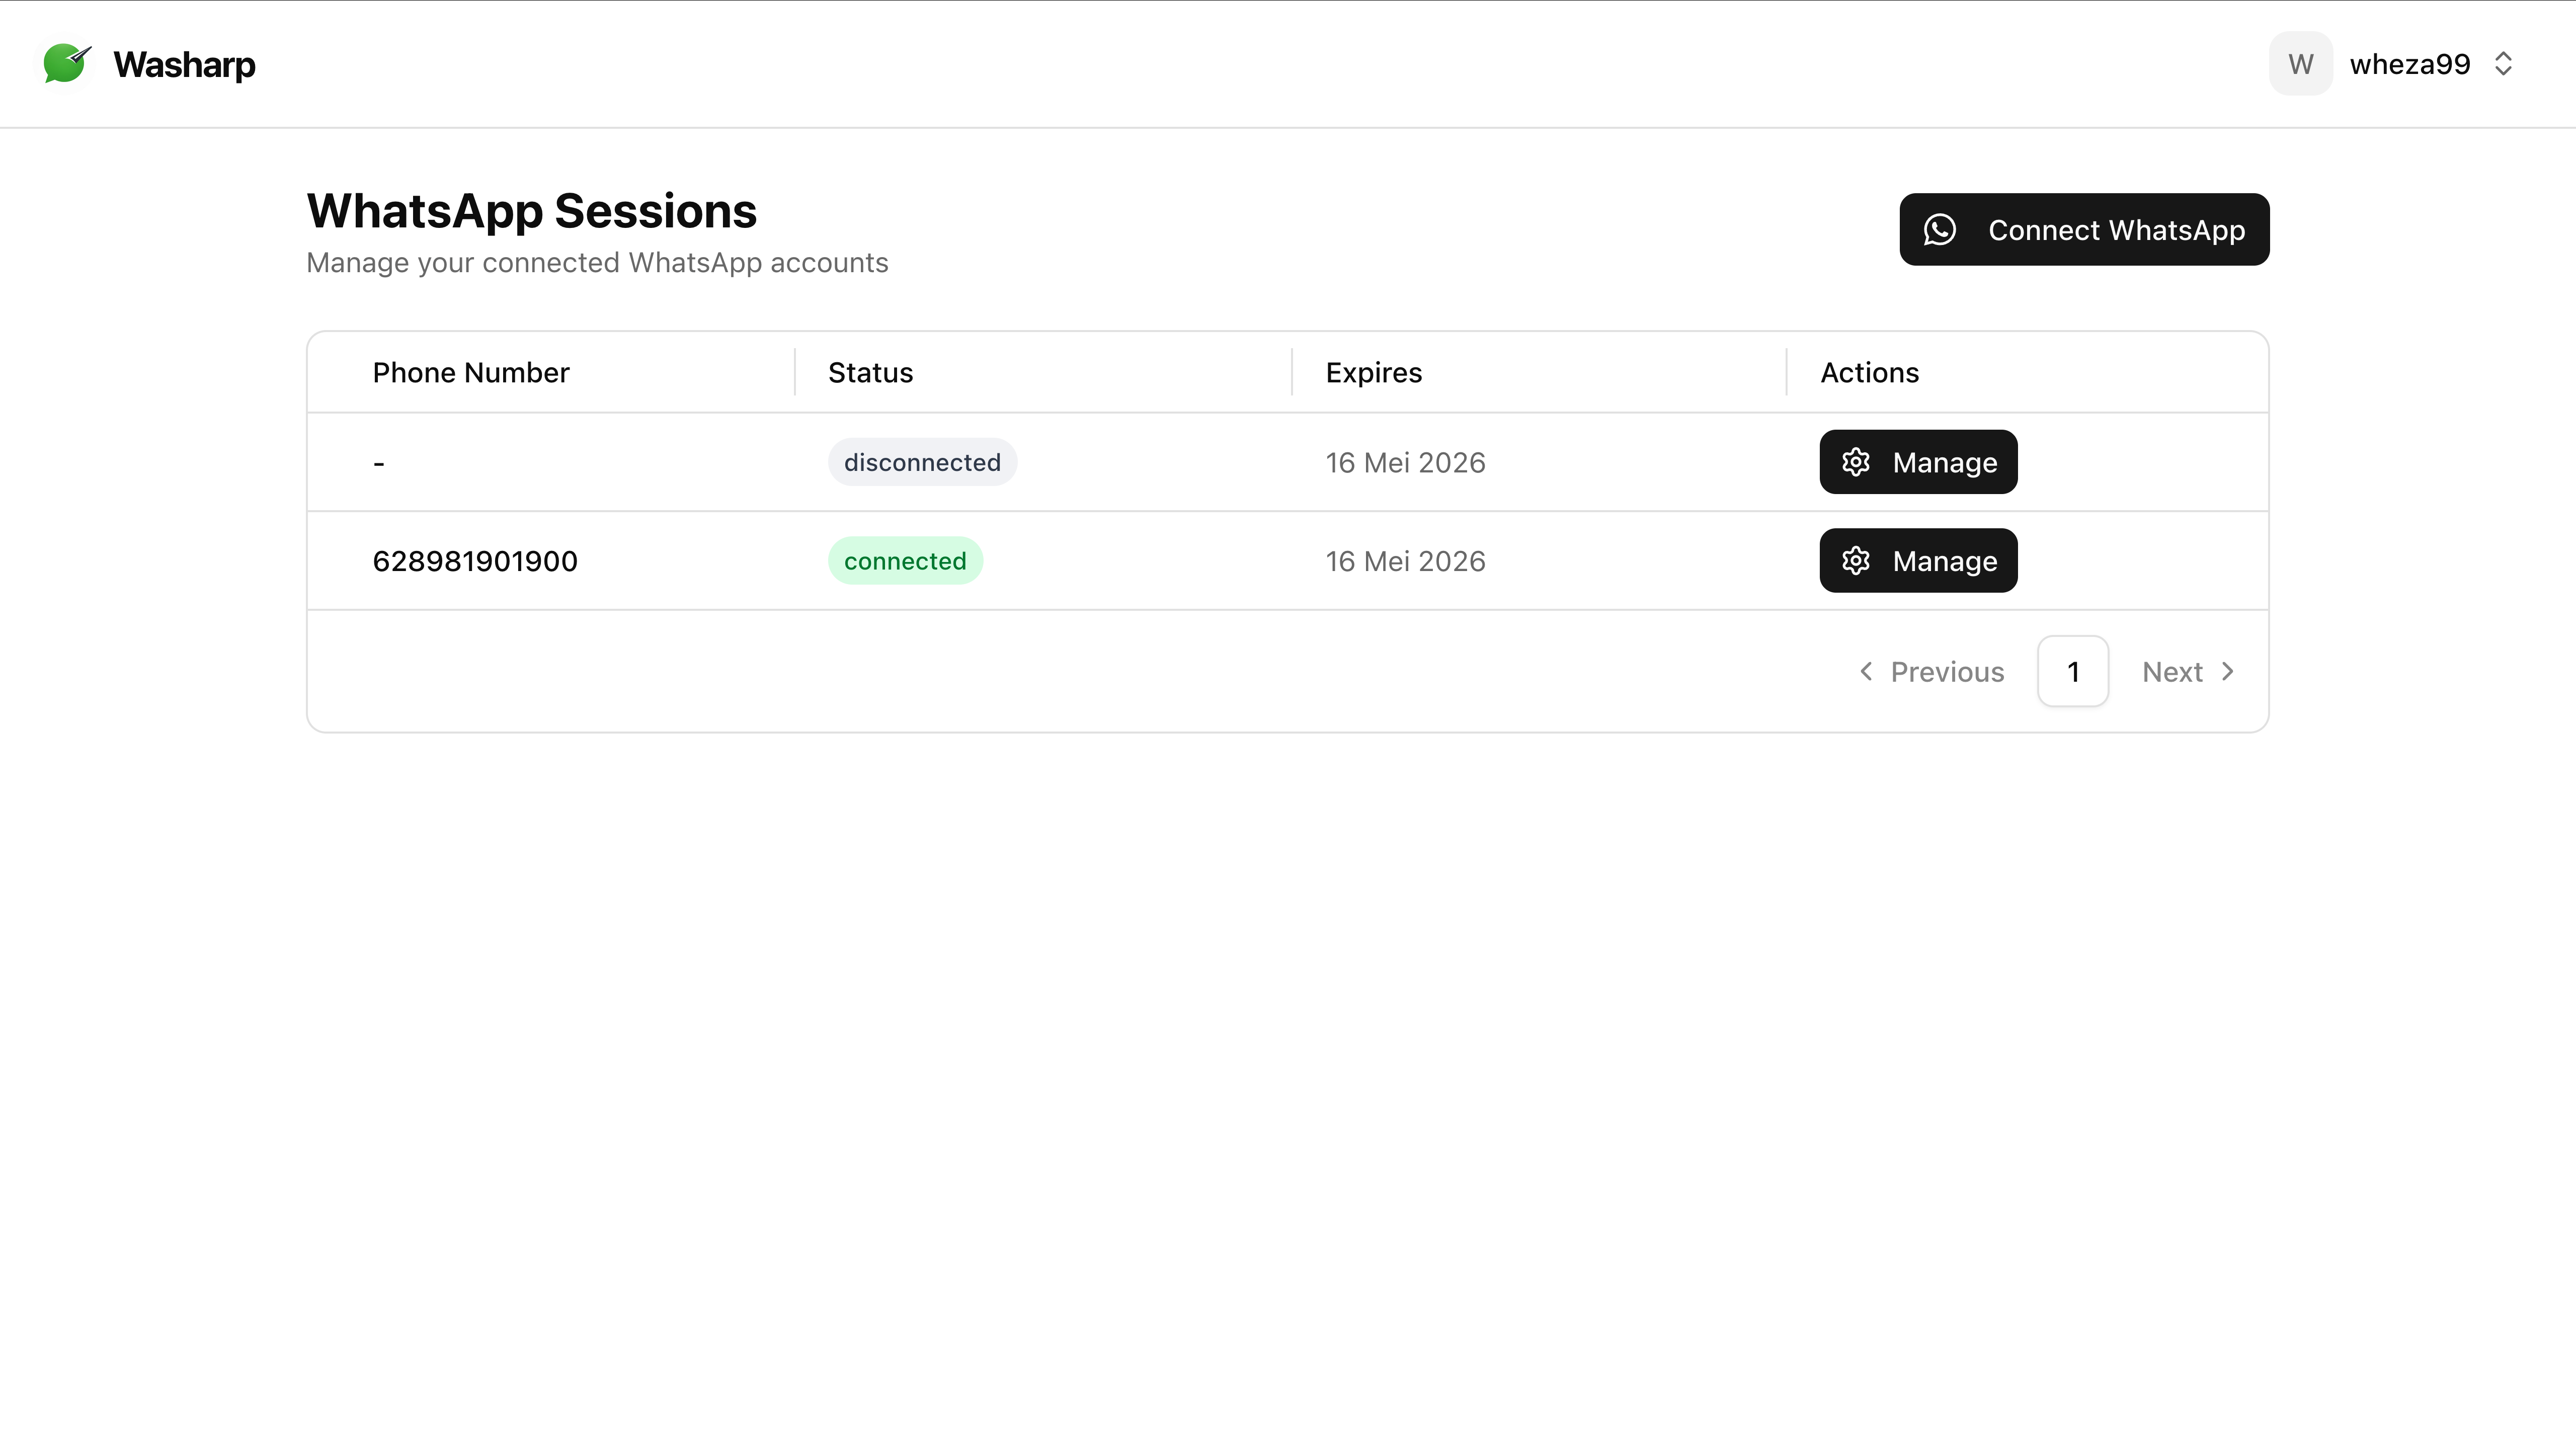Go to the Previous page

tap(1946, 672)
